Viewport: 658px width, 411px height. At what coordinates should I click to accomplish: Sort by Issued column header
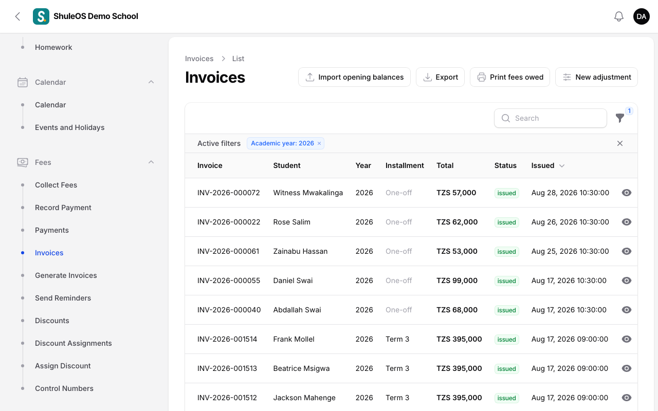(548, 165)
